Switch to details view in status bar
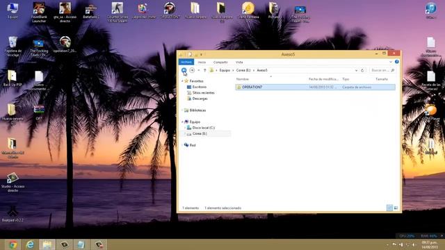The height and width of the screenshot is (250, 445). coord(389,208)
